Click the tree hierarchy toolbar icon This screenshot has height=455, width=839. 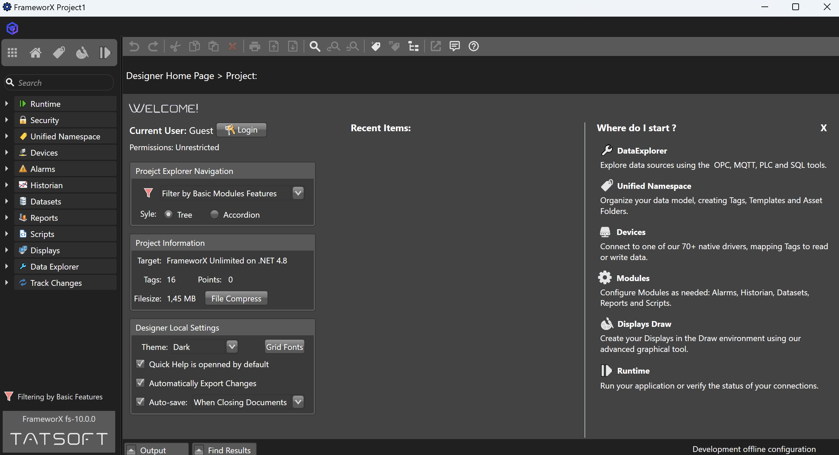click(413, 46)
